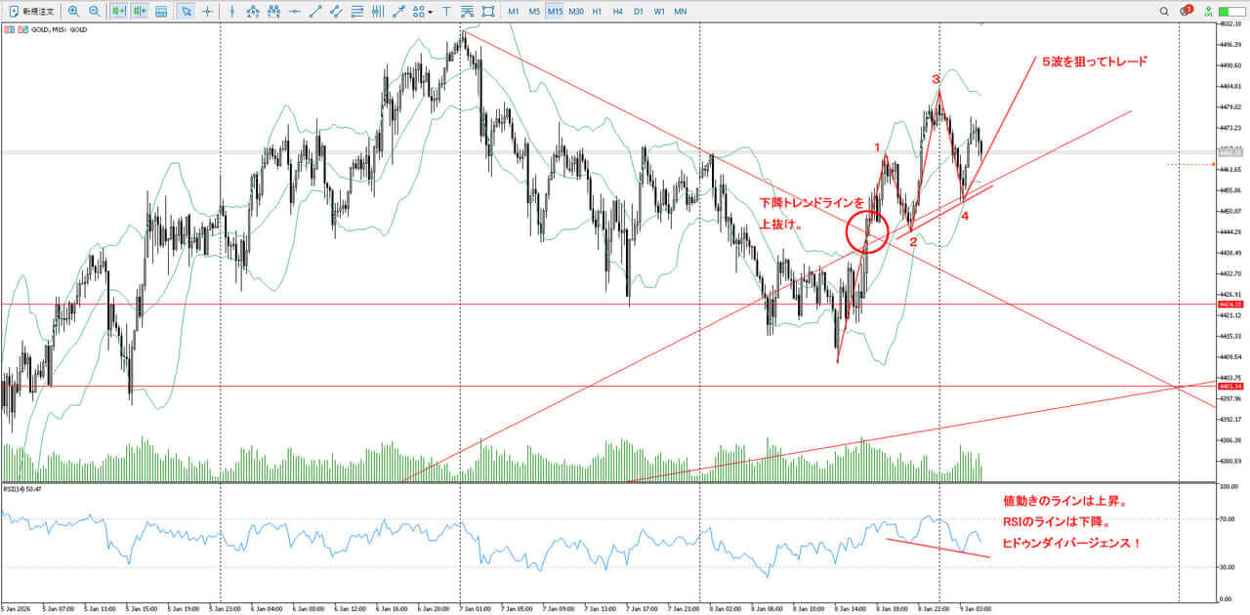Select the trendline drawing tool
Image resolution: width=1250 pixels, height=615 pixels.
point(315,12)
